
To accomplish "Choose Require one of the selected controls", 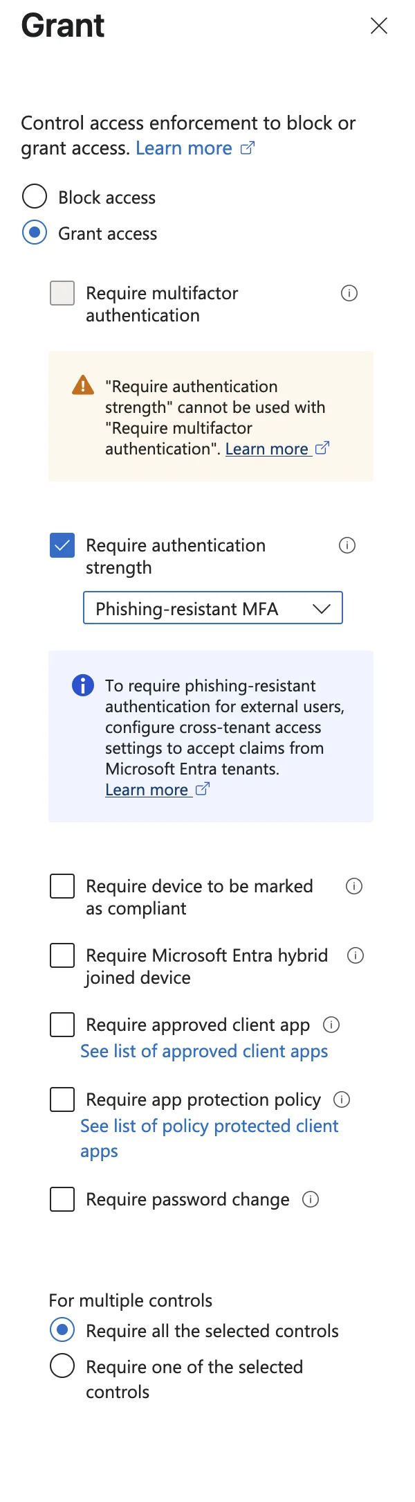I will click(62, 1366).
